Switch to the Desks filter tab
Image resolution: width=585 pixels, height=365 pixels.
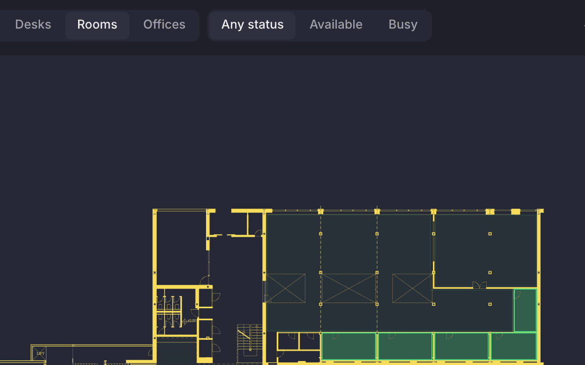click(x=33, y=25)
